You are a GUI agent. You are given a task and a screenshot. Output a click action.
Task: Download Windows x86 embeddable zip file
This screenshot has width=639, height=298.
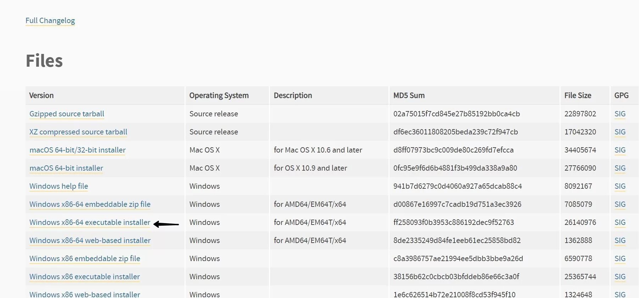[85, 259]
